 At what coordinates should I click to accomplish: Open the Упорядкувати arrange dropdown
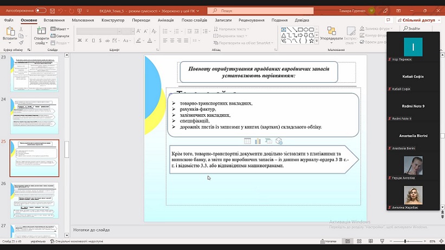click(331, 35)
